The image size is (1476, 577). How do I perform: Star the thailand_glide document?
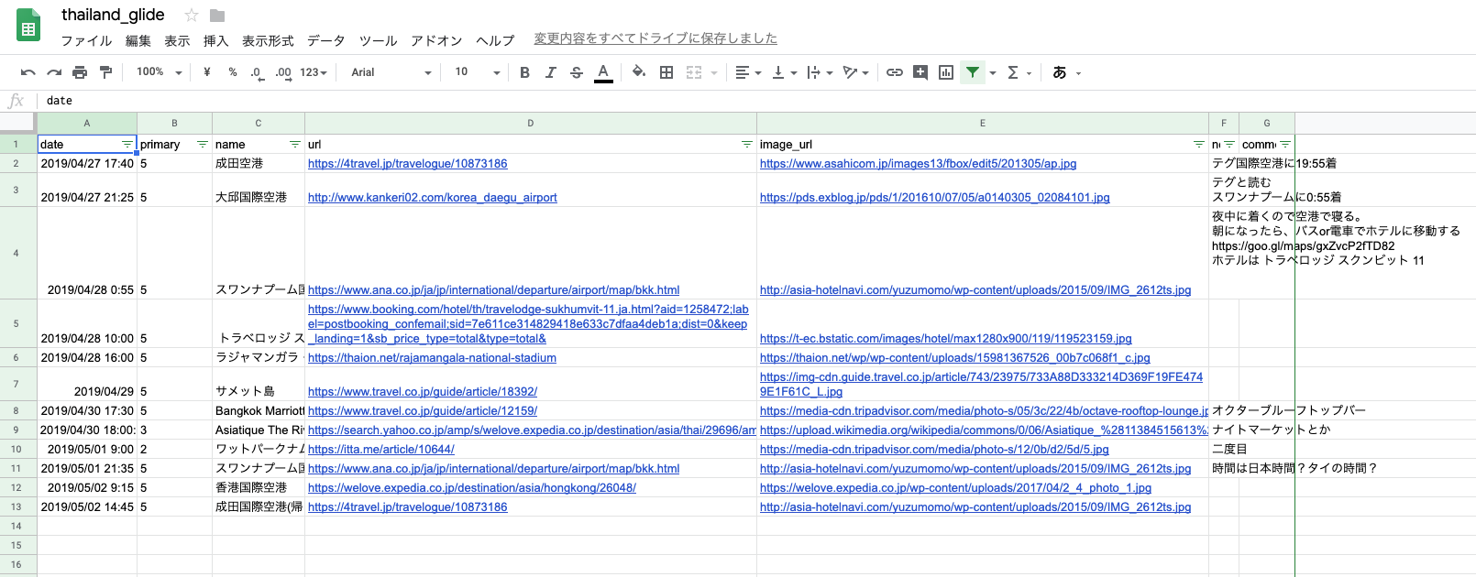[192, 15]
